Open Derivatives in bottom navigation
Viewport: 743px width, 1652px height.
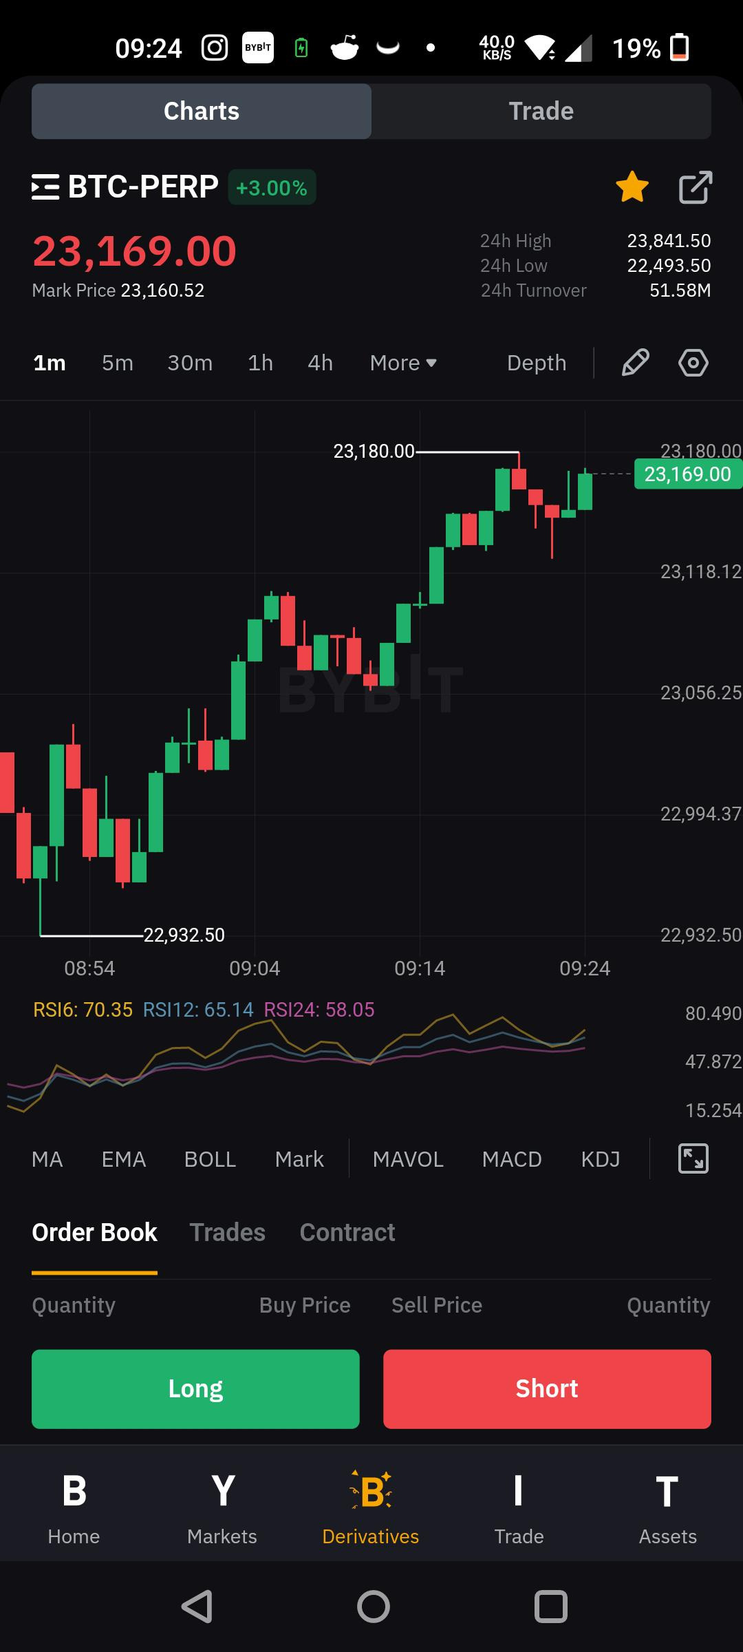pos(371,1507)
